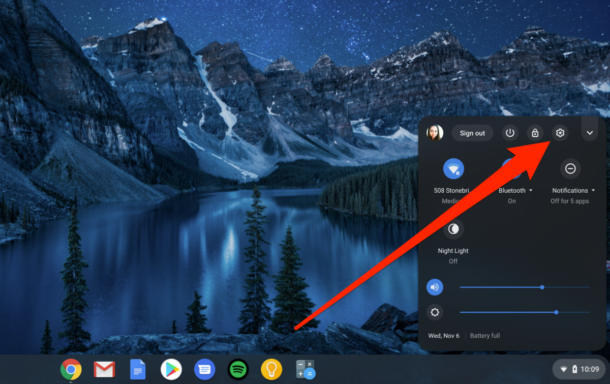Open Google Docs from the shelf
Viewport: 610px width, 384px height.
(138, 369)
